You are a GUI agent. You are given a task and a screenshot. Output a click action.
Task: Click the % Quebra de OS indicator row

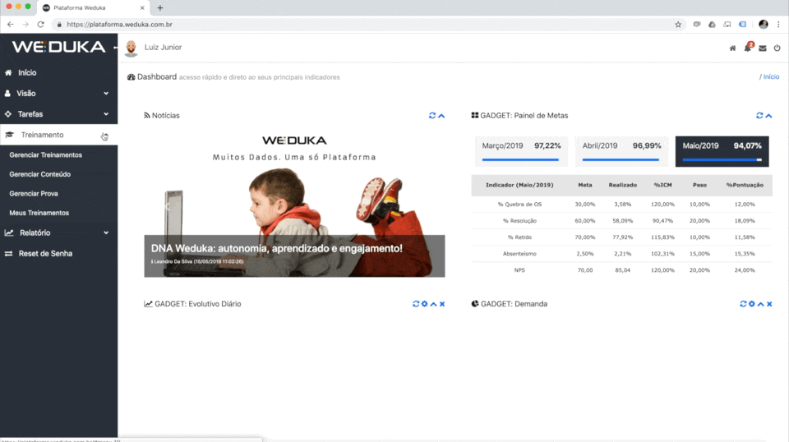pyautogui.click(x=622, y=204)
